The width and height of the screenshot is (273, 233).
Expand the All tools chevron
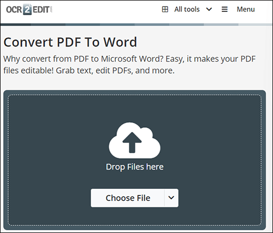(x=209, y=9)
